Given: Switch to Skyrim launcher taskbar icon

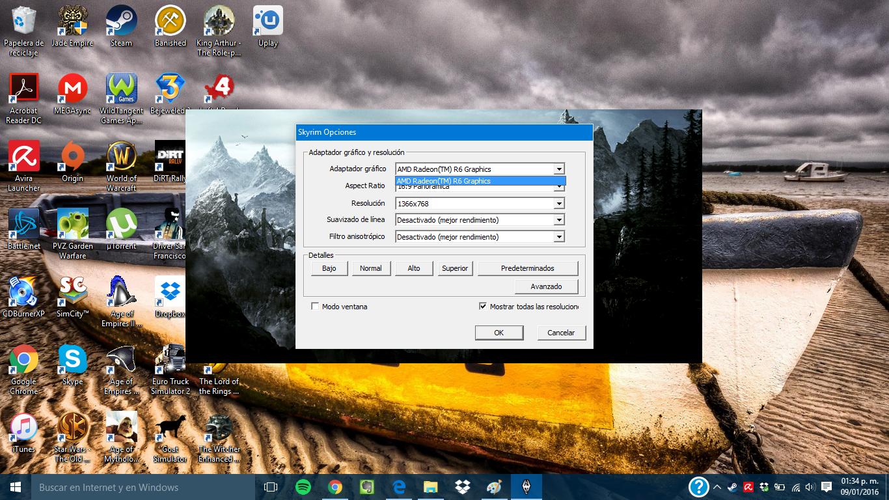Looking at the screenshot, I should coord(526,487).
